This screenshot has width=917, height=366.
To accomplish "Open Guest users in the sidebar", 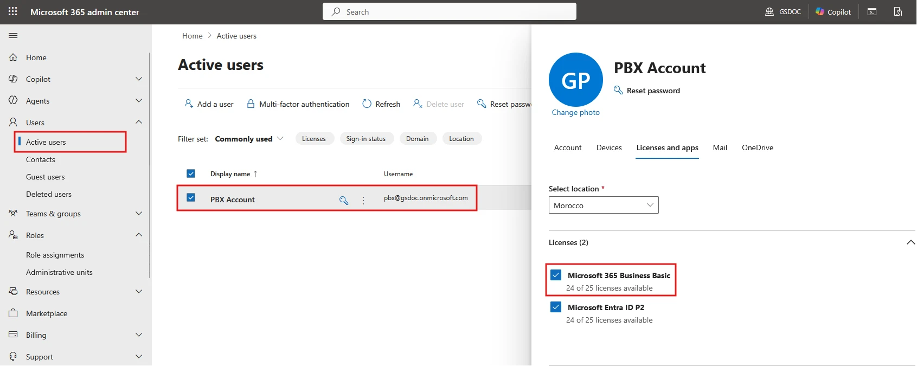I will [x=46, y=177].
